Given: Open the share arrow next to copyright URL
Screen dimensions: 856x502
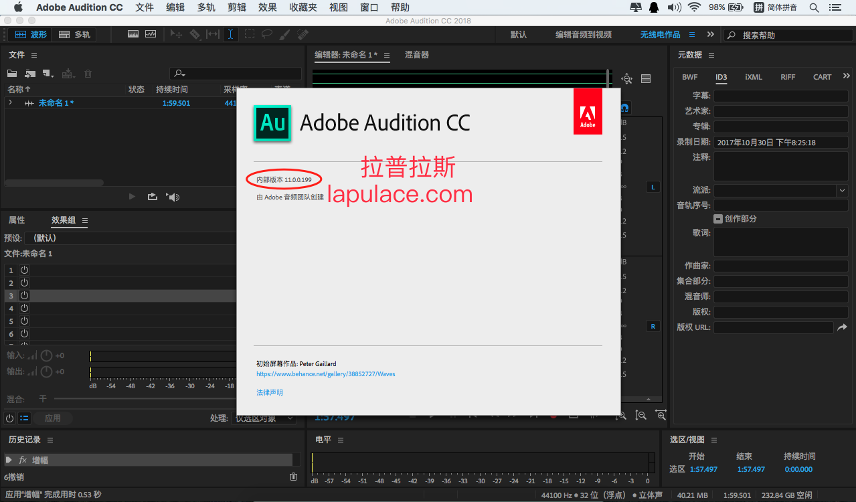Looking at the screenshot, I should [x=842, y=327].
